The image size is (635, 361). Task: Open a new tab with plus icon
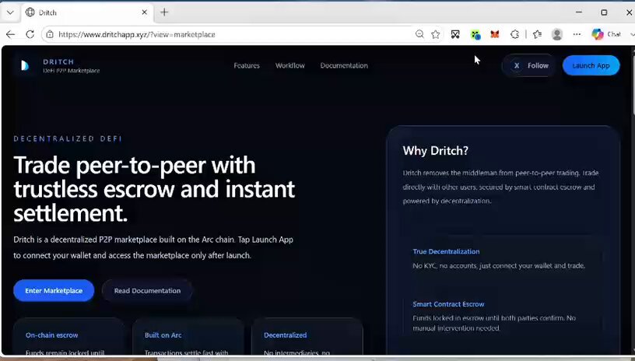[x=164, y=12]
